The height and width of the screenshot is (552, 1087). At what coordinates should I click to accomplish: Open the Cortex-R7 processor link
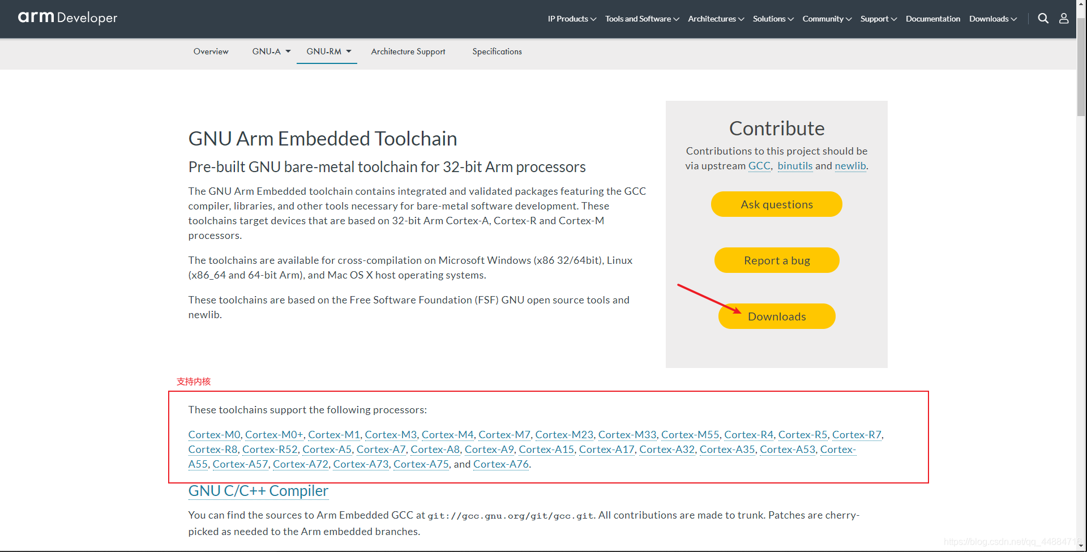pos(857,435)
